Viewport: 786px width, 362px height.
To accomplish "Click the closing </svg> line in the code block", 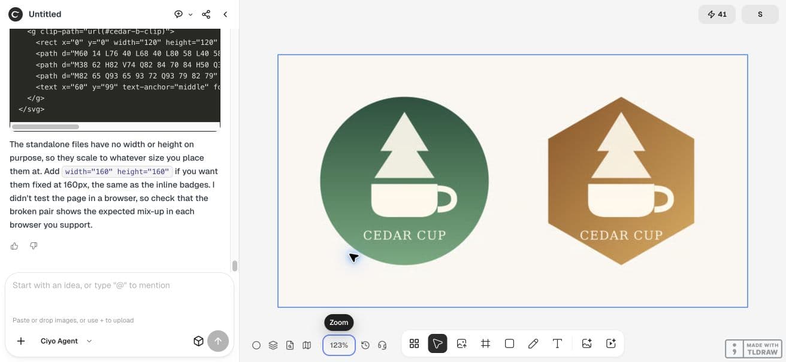I will tap(32, 109).
